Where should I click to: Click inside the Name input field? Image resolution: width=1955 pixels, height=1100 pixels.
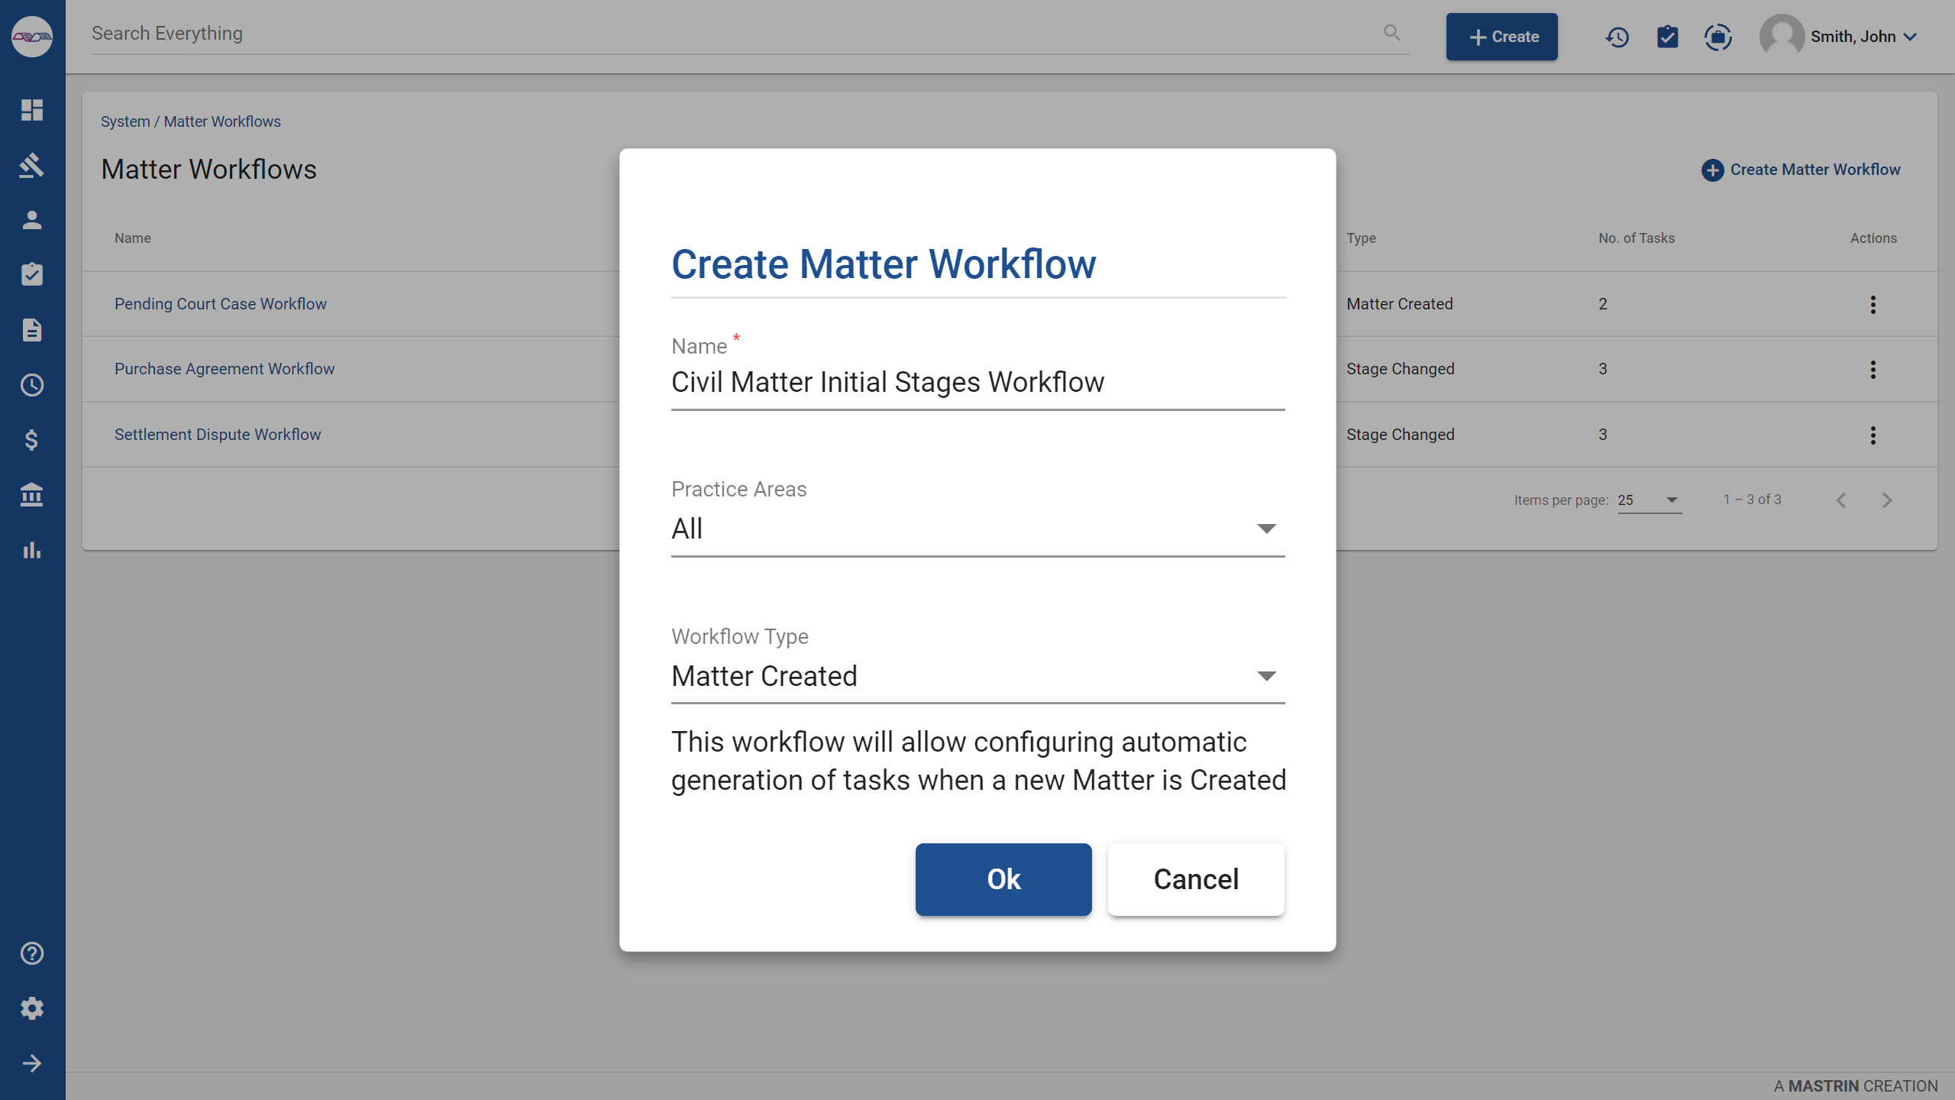coord(977,382)
